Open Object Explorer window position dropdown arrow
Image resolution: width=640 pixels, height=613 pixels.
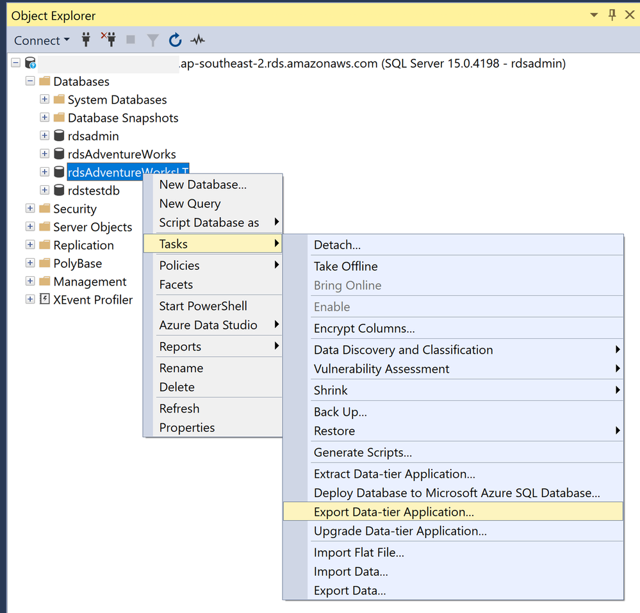pyautogui.click(x=594, y=15)
